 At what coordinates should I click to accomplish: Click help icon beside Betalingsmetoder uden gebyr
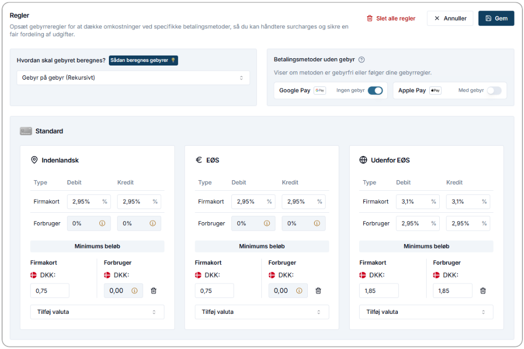(361, 60)
